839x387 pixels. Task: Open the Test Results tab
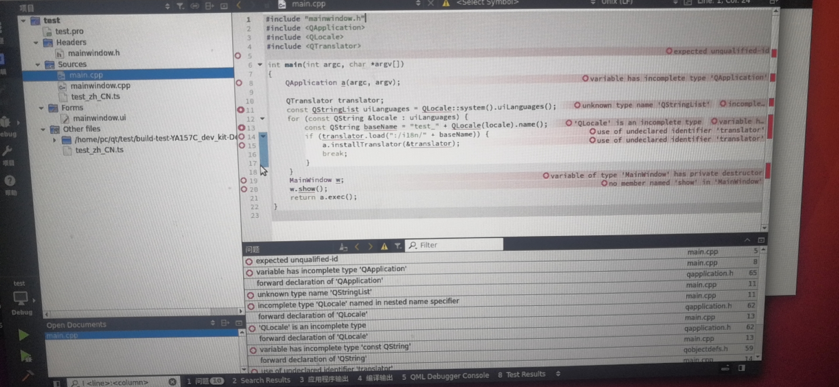click(521, 374)
